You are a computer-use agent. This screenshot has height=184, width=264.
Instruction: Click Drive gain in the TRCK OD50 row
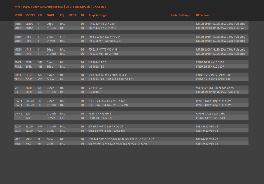[x=50, y=79]
